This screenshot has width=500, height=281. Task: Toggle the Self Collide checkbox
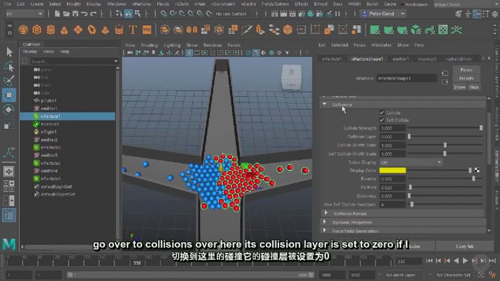point(382,120)
